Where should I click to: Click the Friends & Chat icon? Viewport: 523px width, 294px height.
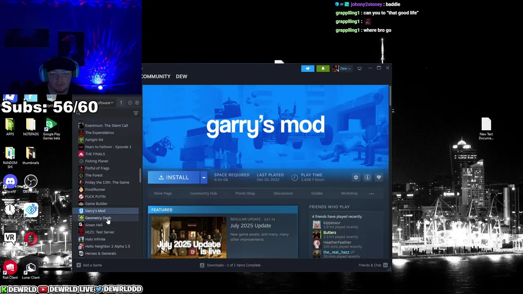(385, 265)
